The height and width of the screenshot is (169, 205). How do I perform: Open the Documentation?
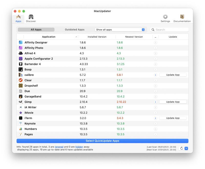point(182,18)
